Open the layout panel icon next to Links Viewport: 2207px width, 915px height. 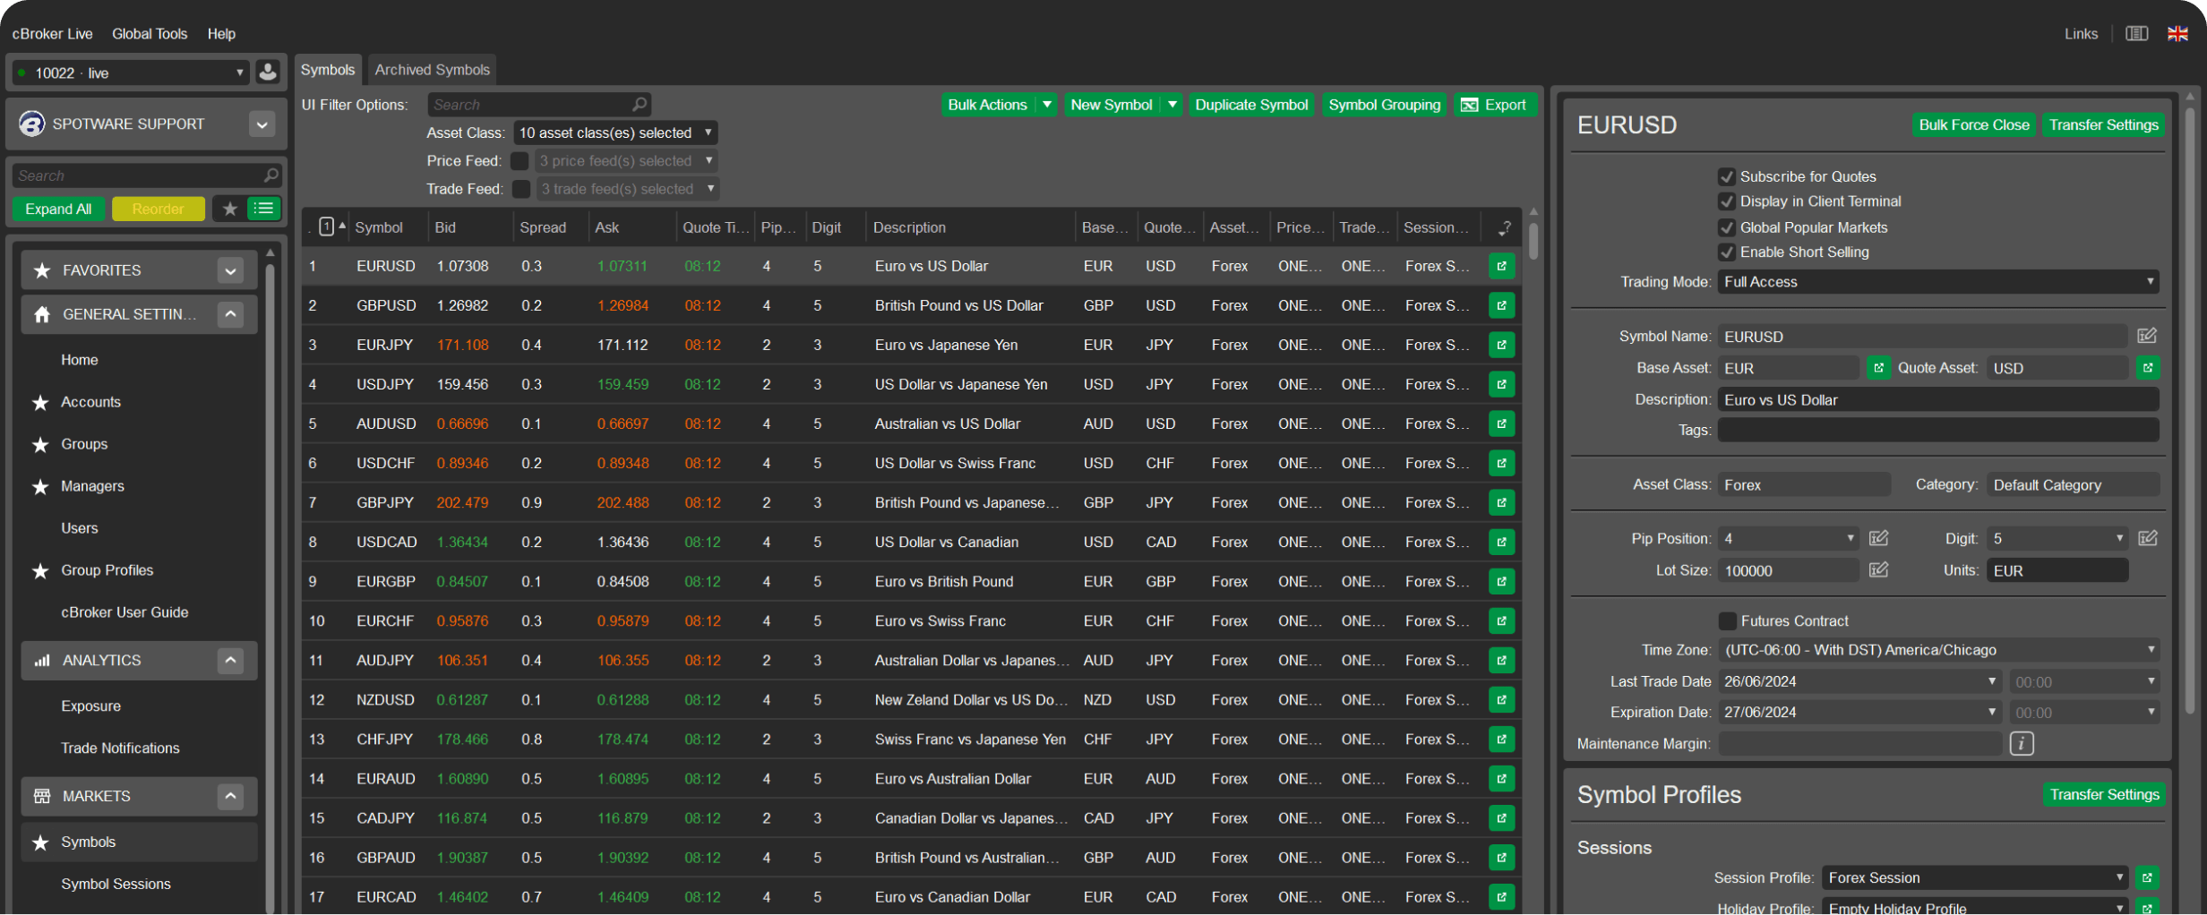(x=2136, y=34)
